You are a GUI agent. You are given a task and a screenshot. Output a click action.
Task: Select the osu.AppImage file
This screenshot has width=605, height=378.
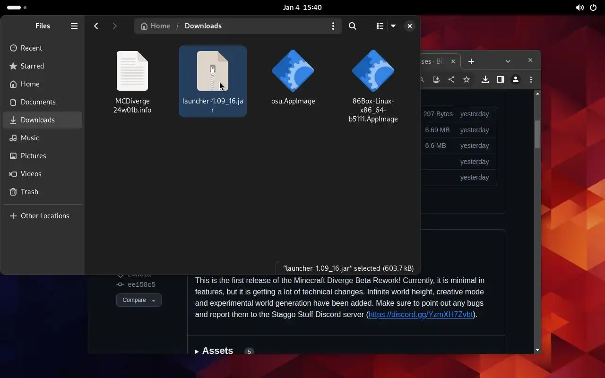click(293, 77)
